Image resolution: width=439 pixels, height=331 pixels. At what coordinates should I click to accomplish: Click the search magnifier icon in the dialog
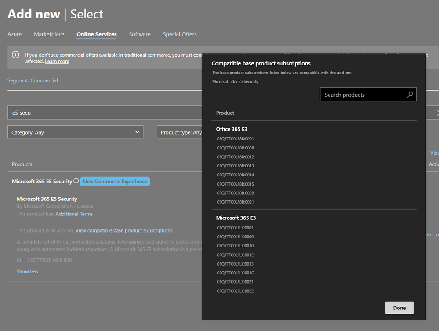[410, 95]
